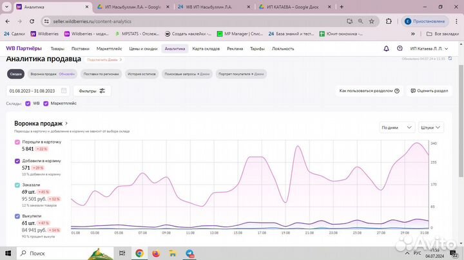This screenshot has width=464, height=260.
Task: Open the Цены и скидки menu item
Action: coord(142,48)
